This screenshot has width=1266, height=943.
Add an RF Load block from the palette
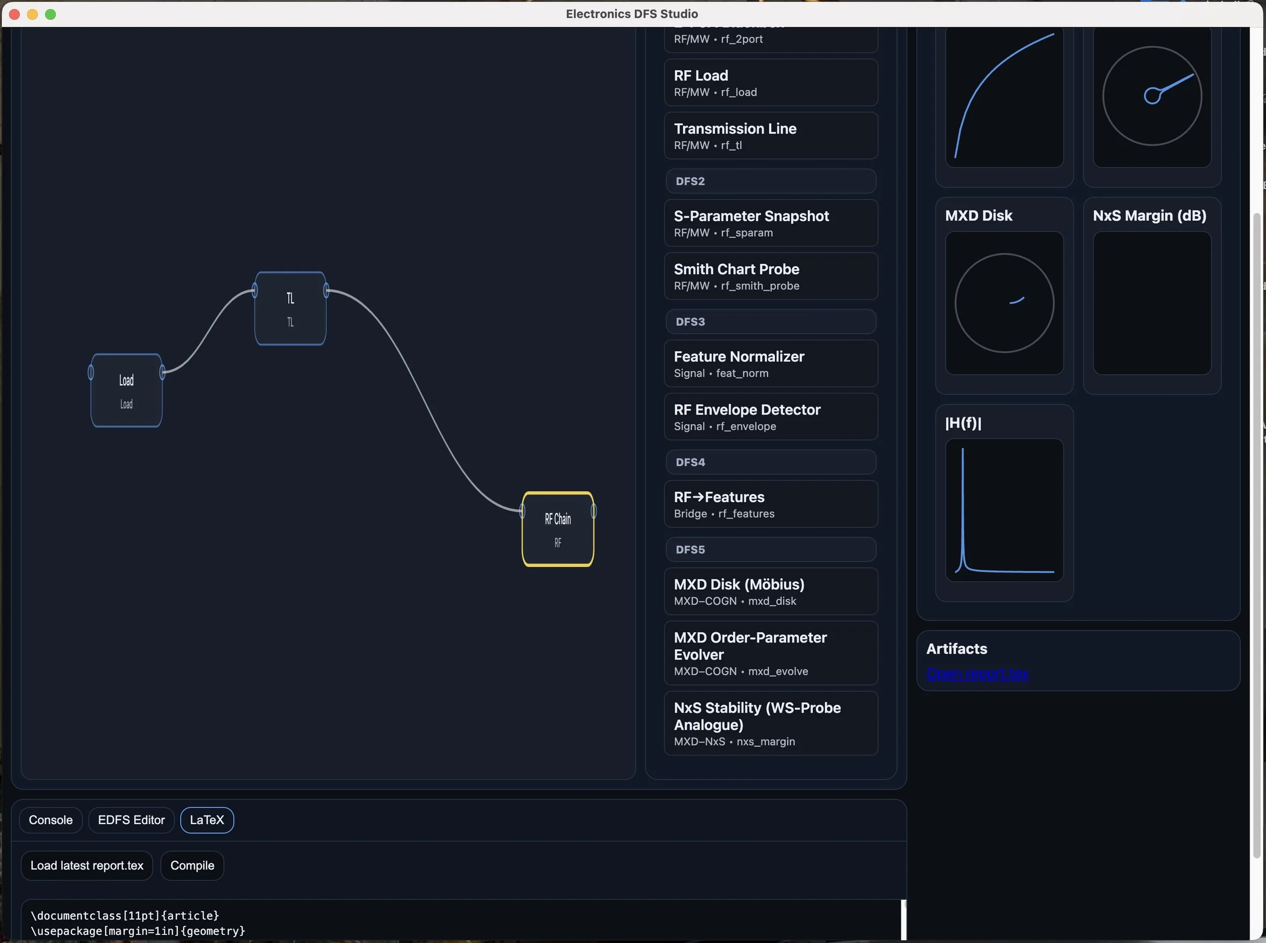[x=770, y=82]
